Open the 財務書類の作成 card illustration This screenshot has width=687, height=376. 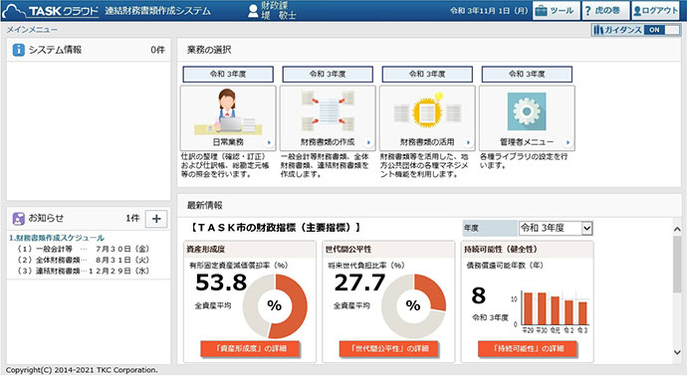pos(328,111)
